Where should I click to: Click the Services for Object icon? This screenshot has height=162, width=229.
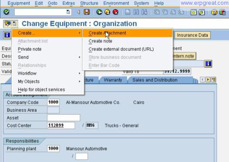8,24
